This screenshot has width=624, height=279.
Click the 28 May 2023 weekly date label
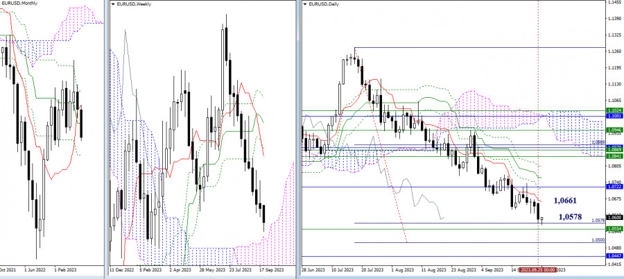[212, 270]
